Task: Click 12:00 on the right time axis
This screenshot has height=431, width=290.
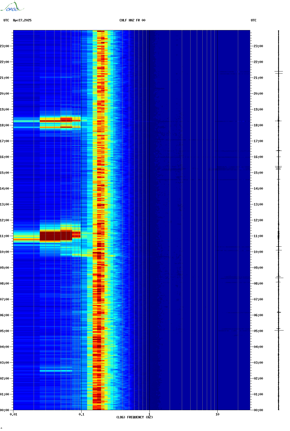Action: pos(258,220)
